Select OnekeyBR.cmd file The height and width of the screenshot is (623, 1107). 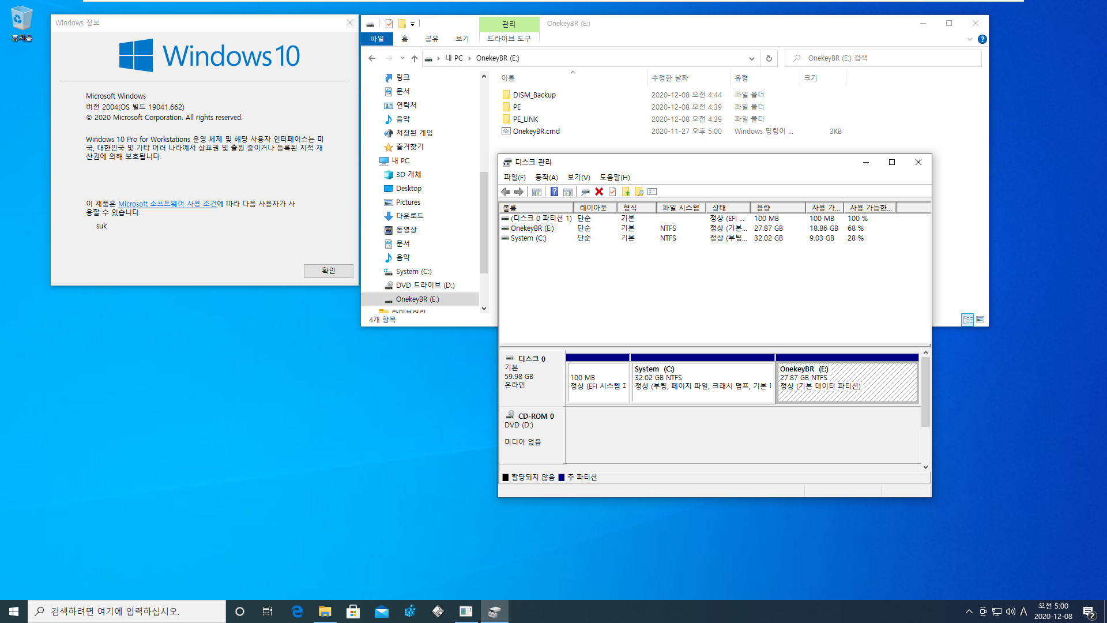coord(536,131)
